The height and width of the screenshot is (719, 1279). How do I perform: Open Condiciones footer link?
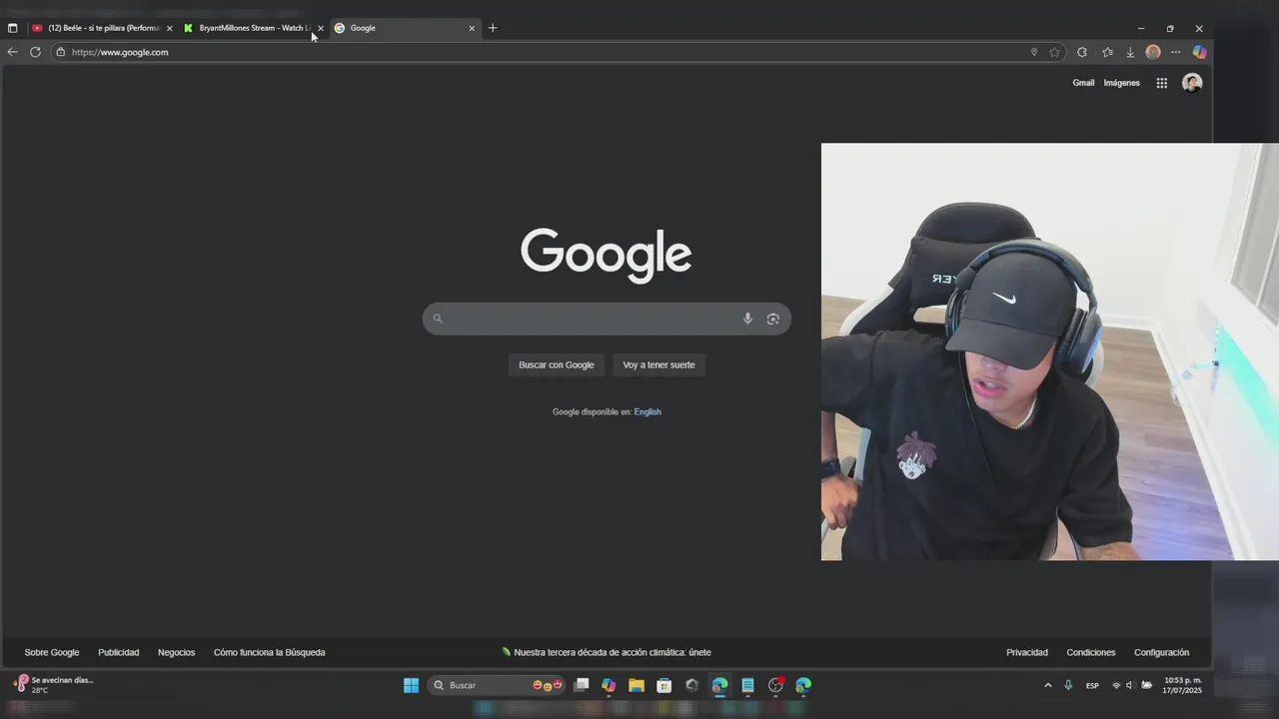click(x=1091, y=652)
